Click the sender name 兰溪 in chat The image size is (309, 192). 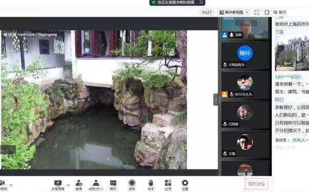tap(279, 32)
